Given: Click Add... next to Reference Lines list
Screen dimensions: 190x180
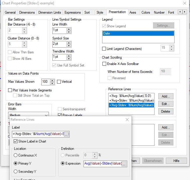Looking at the screenshot, I should (166, 96).
